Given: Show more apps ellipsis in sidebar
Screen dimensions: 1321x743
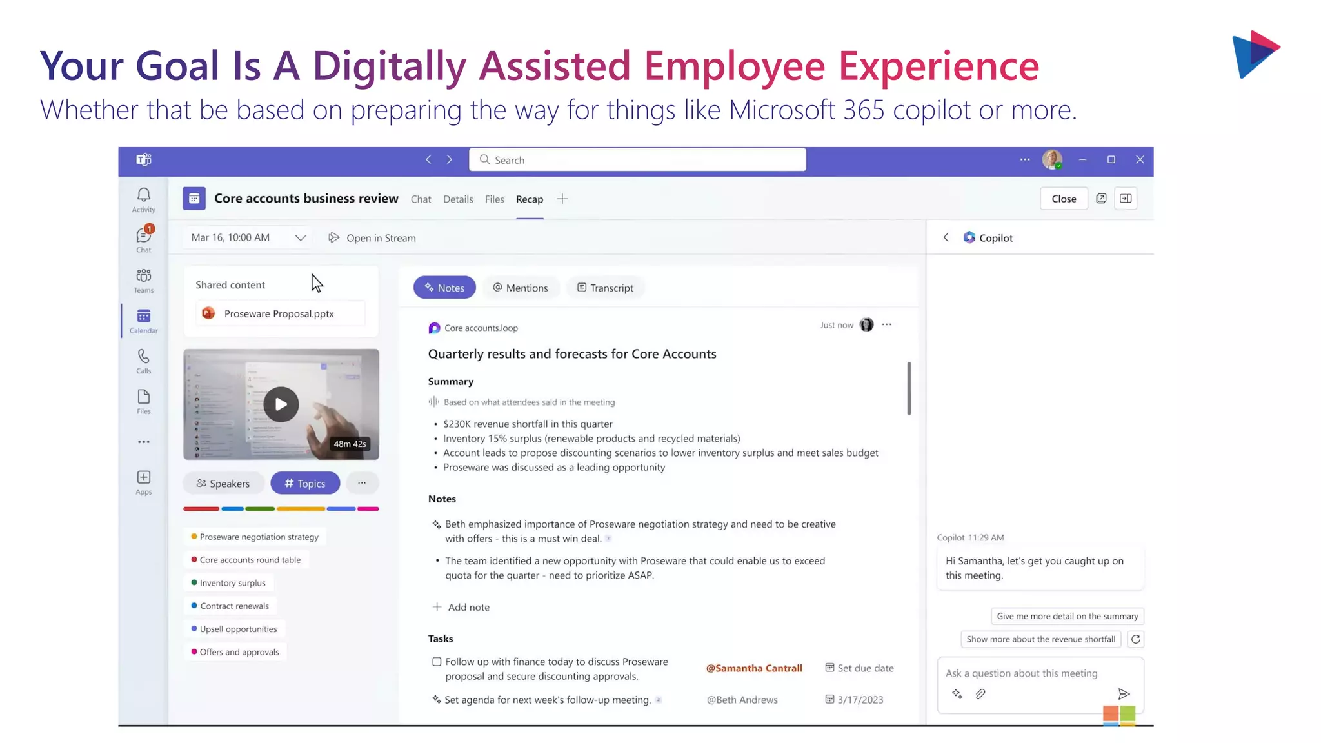Looking at the screenshot, I should point(143,442).
